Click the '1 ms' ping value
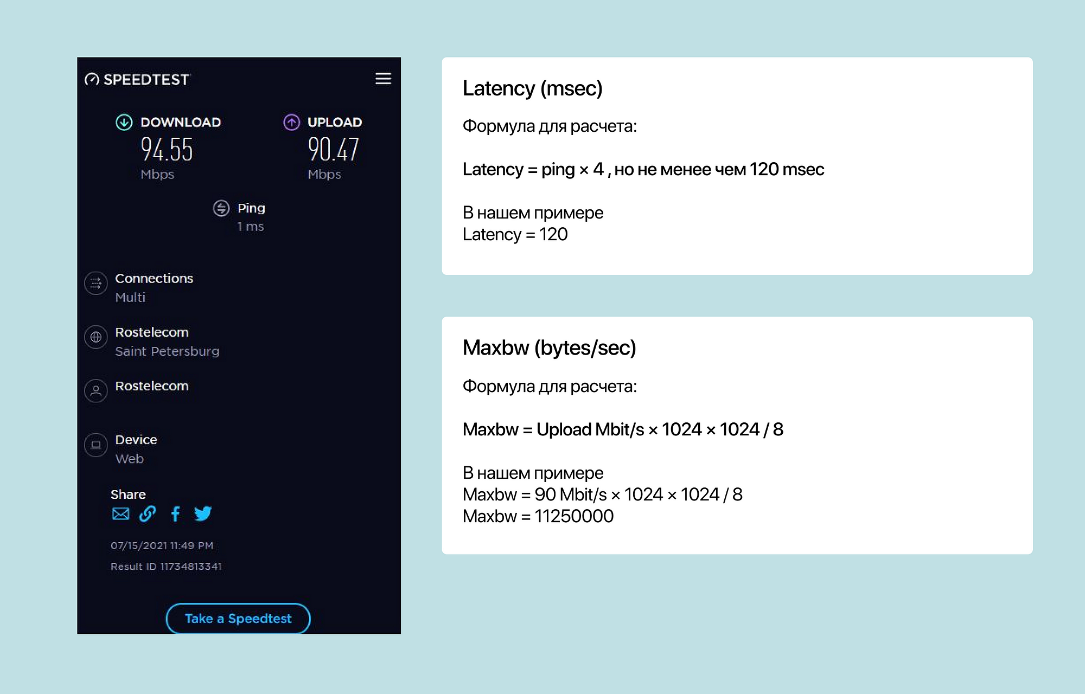Screen dimensions: 1085x694 pyautogui.click(x=251, y=227)
